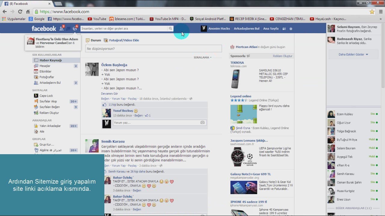Expand the SIRALAMA sort dropdown
The width and height of the screenshot is (385, 216).
tap(202, 57)
